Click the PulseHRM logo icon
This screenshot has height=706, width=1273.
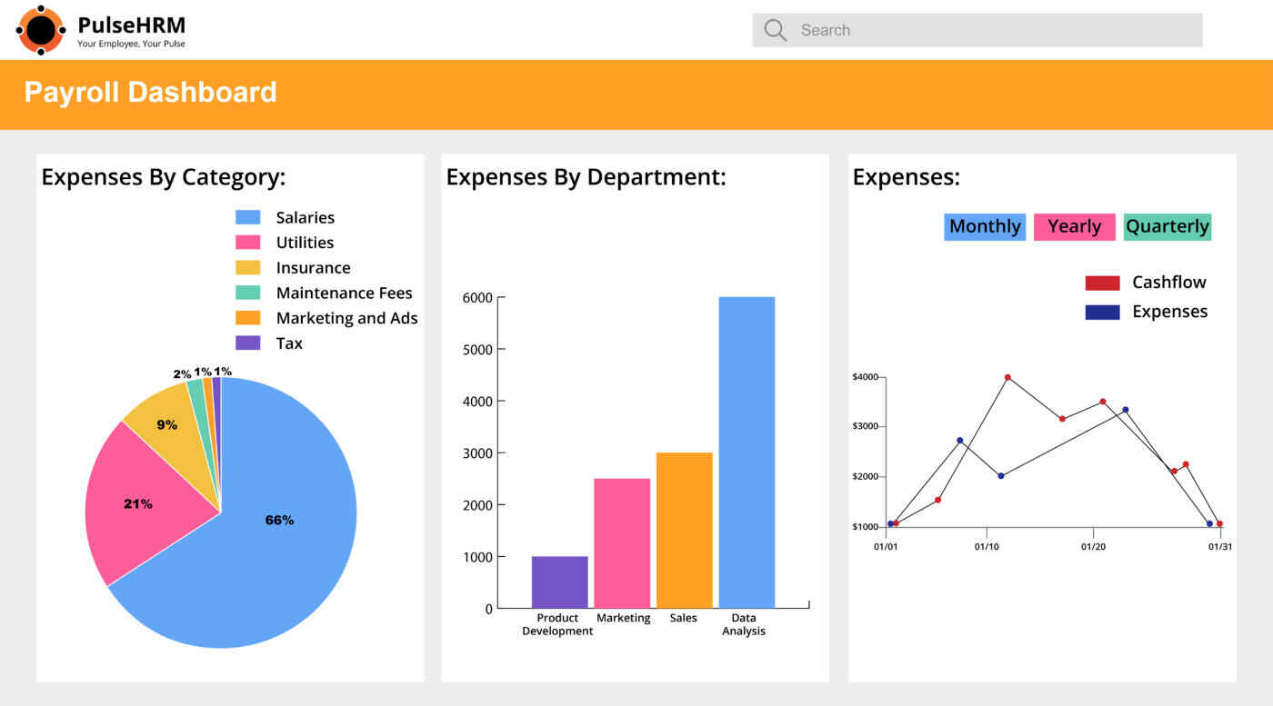pyautogui.click(x=41, y=30)
